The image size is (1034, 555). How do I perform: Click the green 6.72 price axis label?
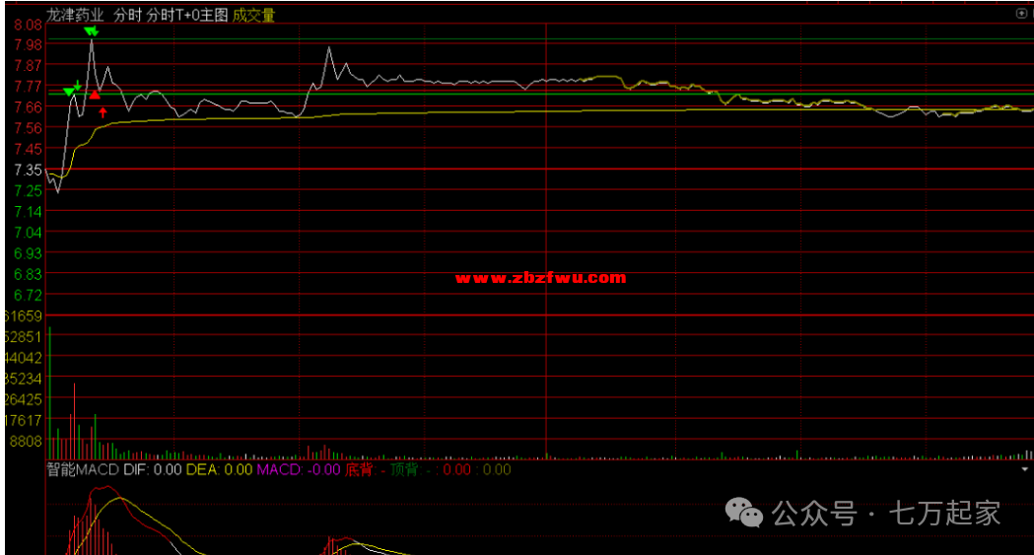pos(29,295)
